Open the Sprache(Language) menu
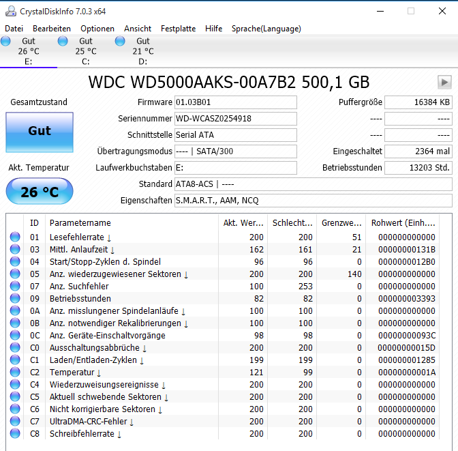This screenshot has height=451, width=458. pyautogui.click(x=266, y=29)
